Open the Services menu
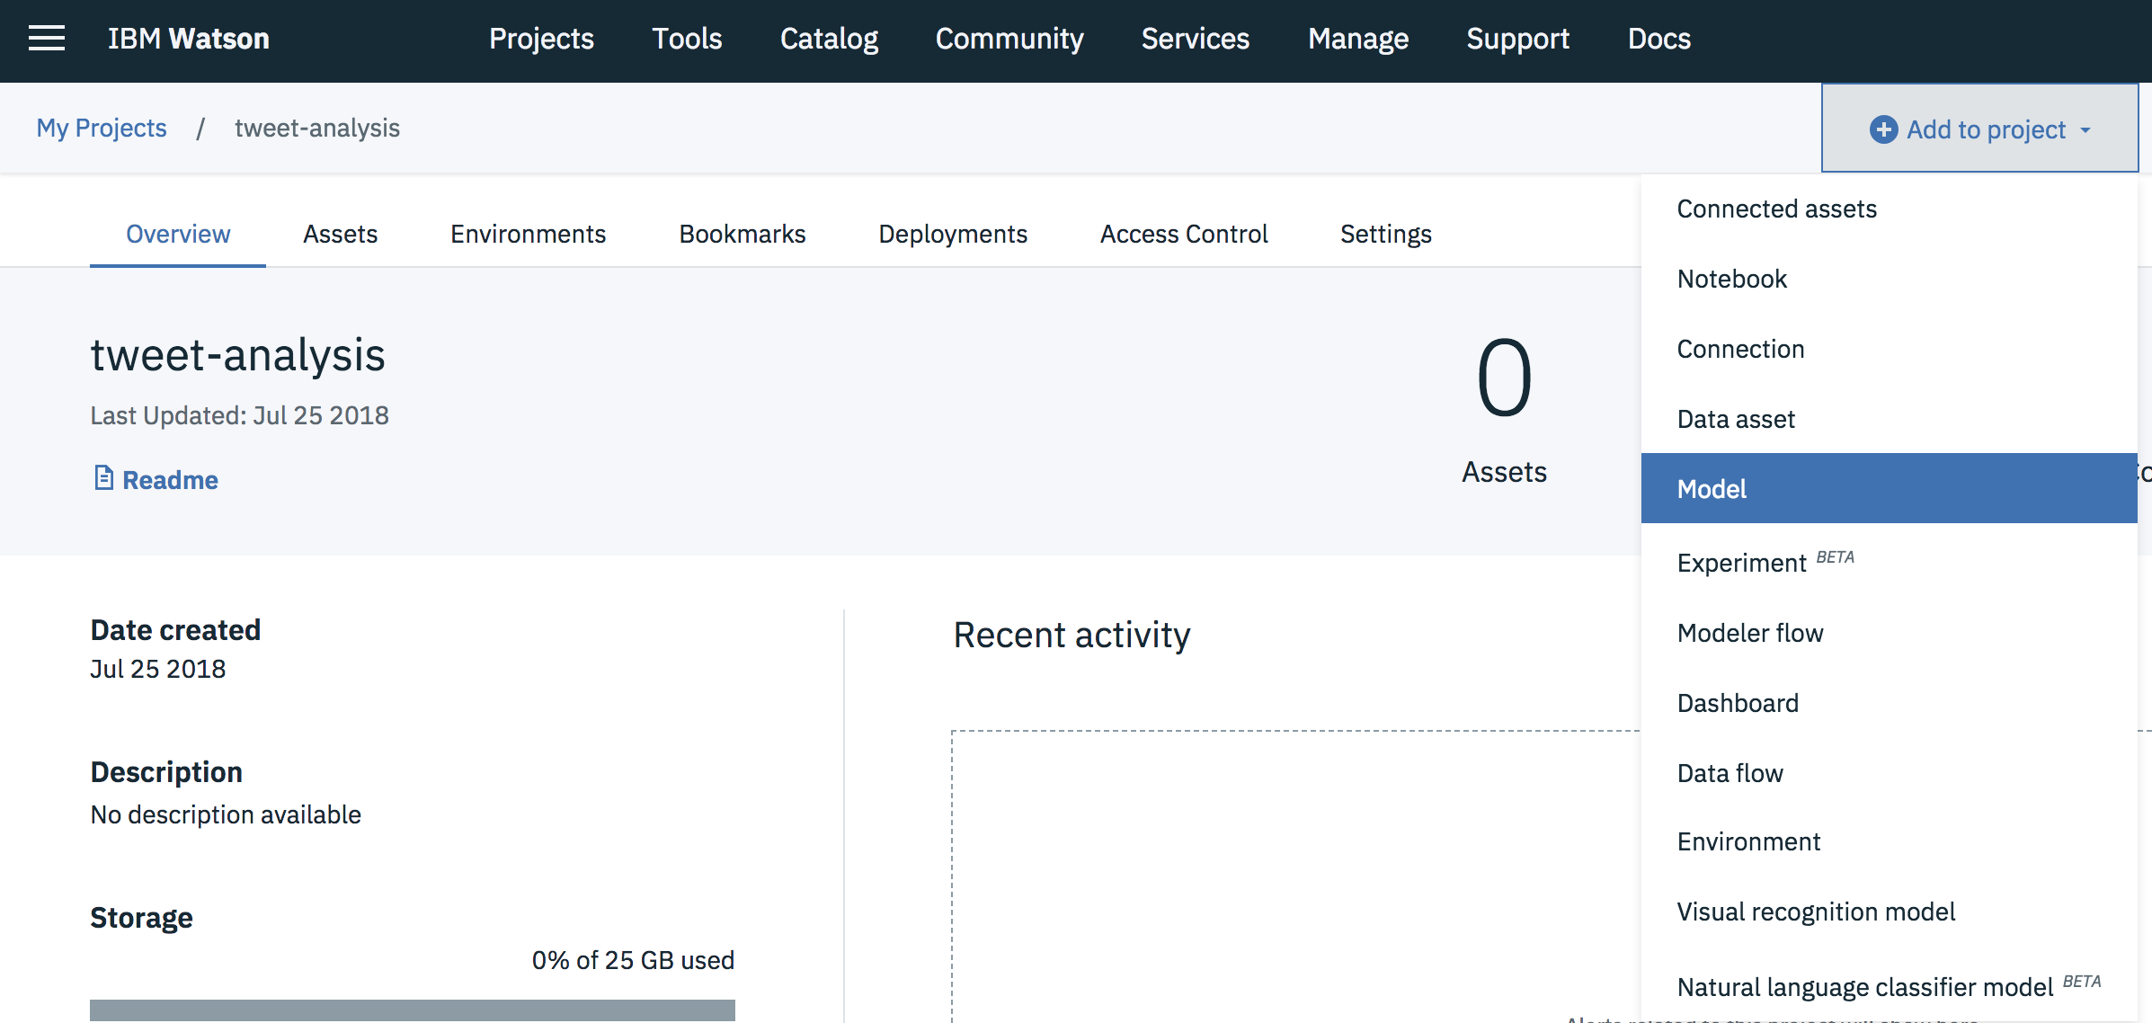The width and height of the screenshot is (2152, 1023). [1195, 39]
